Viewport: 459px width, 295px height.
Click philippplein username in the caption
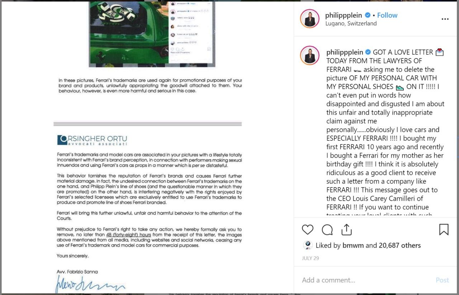[x=345, y=52]
